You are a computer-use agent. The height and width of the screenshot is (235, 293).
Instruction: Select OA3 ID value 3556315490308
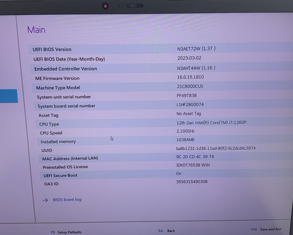click(192, 182)
